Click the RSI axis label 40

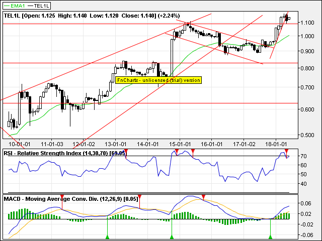point(303,184)
